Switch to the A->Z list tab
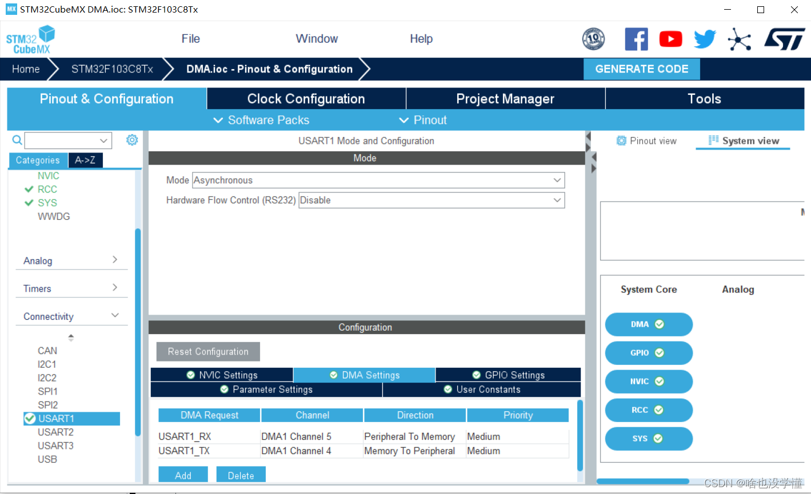This screenshot has height=494, width=811. [85, 160]
